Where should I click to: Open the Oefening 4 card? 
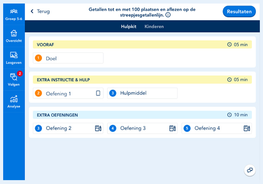click(217, 129)
